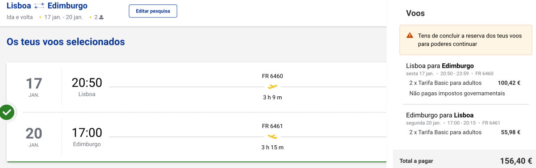Click the 100,42 € outbound fare price
Viewport: 536px width, 168px height.
pyautogui.click(x=509, y=82)
